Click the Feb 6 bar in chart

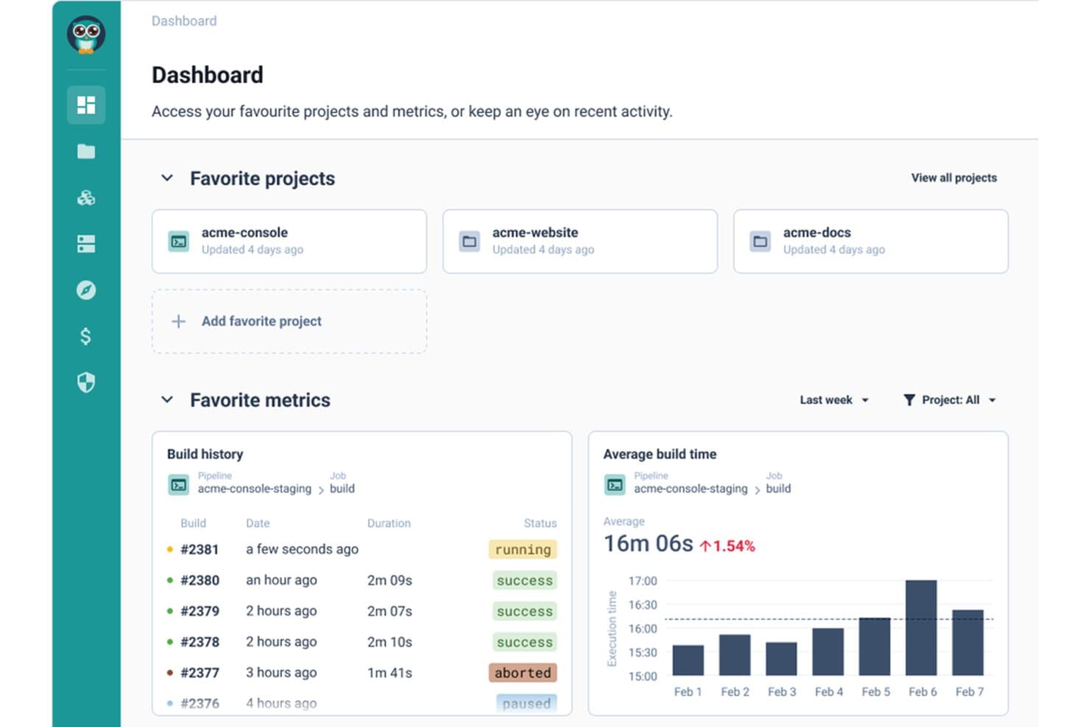(921, 628)
